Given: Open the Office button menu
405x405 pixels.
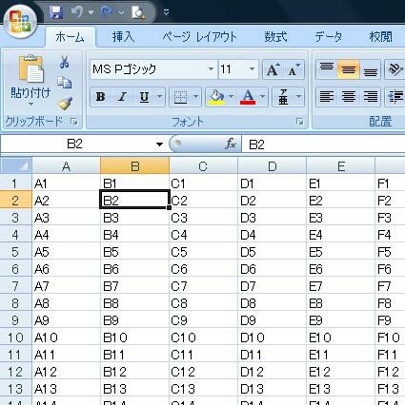Looking at the screenshot, I should (x=20, y=22).
